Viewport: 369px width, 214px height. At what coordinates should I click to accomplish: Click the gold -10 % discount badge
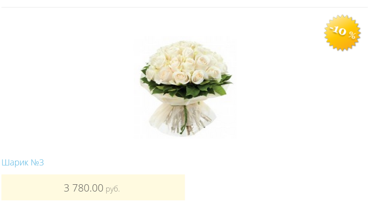[342, 33]
